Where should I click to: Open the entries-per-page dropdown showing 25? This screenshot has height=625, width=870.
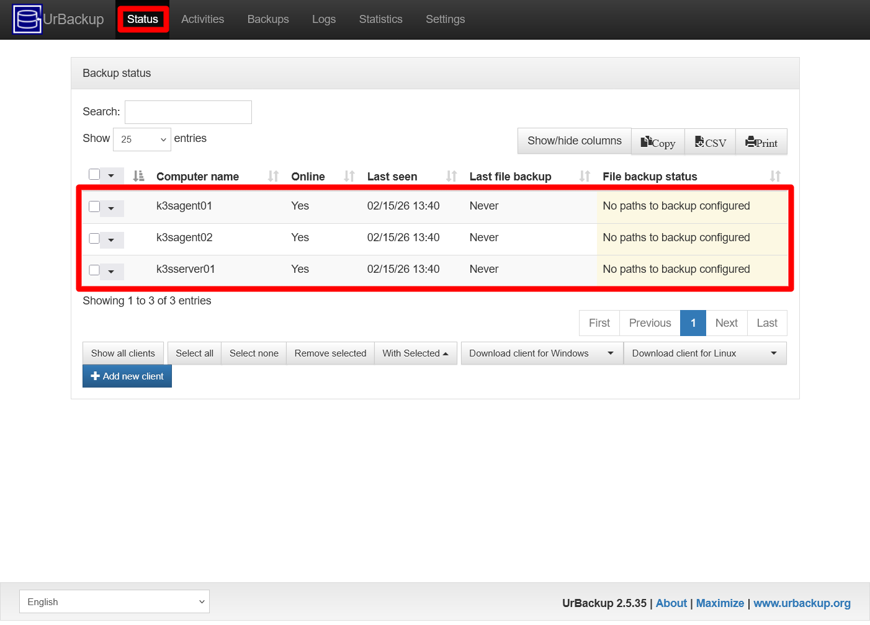pos(141,139)
